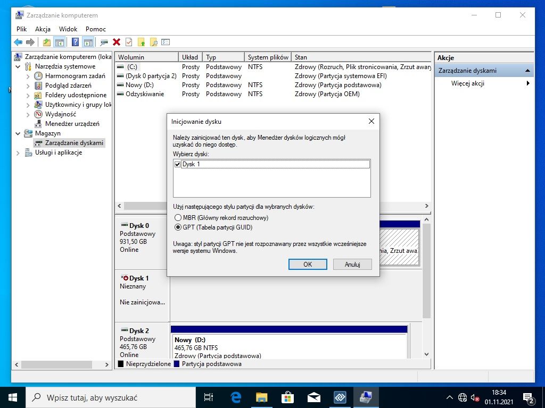Image resolution: width=545 pixels, height=408 pixels.
Task: Sort by Układ column header
Action: tap(191, 57)
